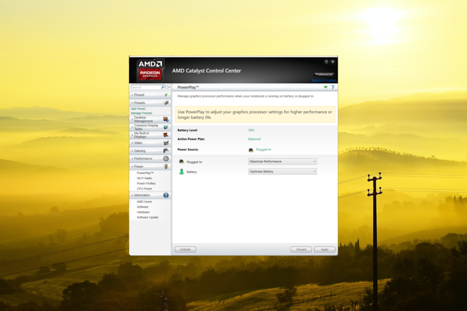467x311 pixels.
Task: Click the Presets section icon
Action: 166,103
